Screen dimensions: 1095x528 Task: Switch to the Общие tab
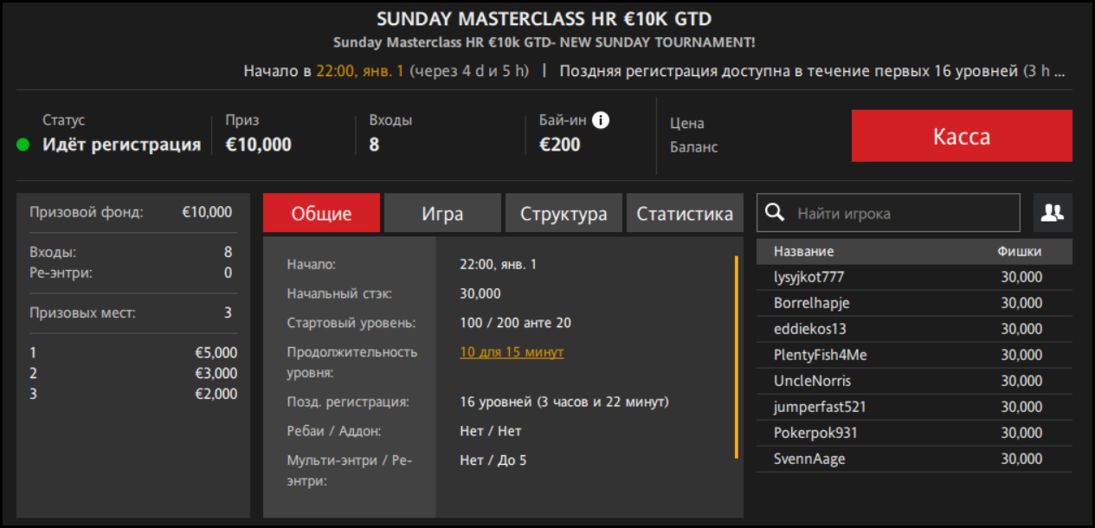coord(321,214)
